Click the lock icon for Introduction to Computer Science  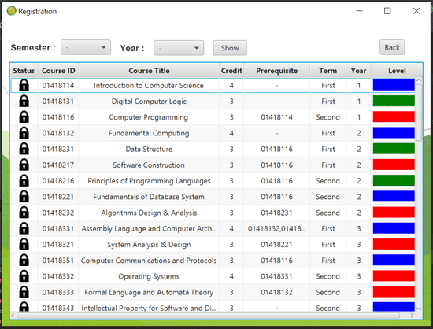(24, 85)
